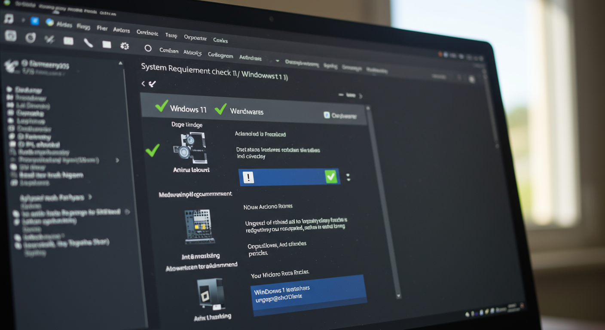The width and height of the screenshot is (605, 330).
Task: Click the back chevron under the System Requirement title
Action: (x=144, y=84)
